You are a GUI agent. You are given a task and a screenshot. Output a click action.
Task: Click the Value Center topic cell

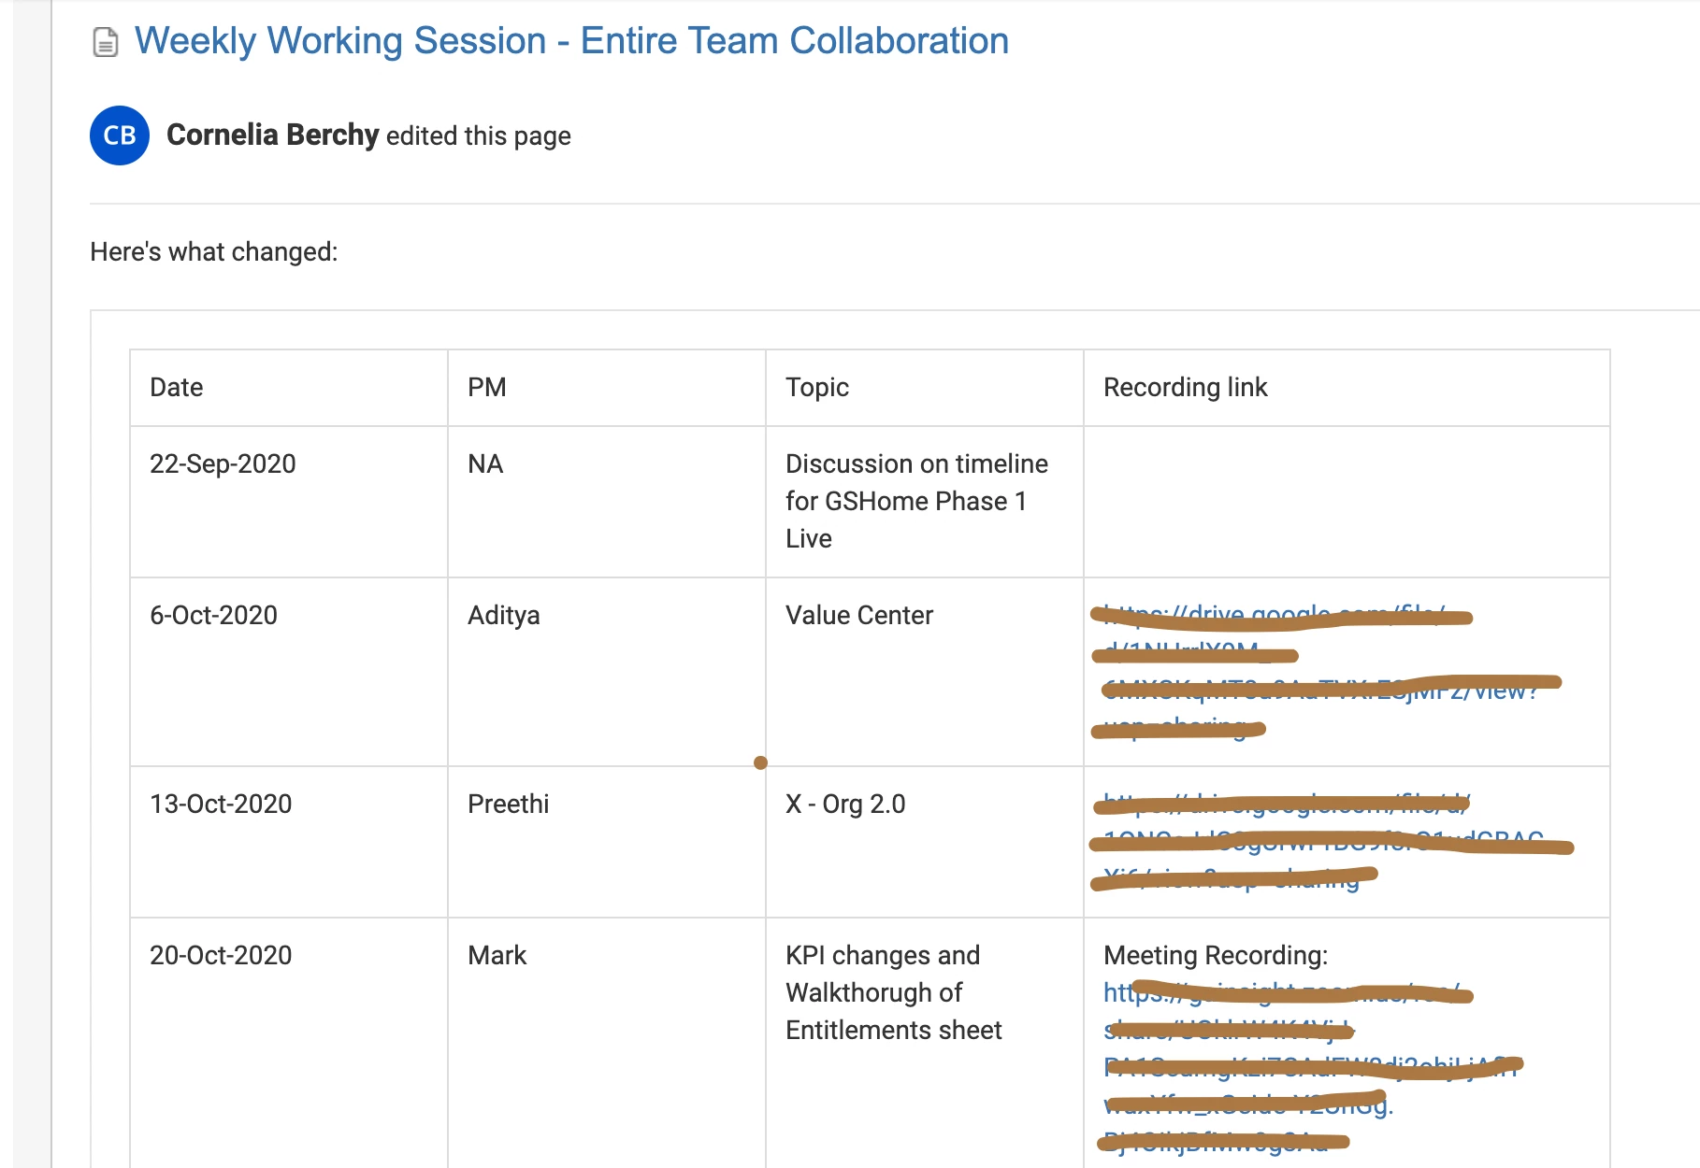925,672
